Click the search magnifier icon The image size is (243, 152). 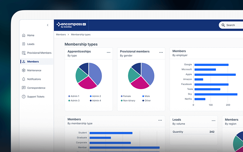coord(223,25)
